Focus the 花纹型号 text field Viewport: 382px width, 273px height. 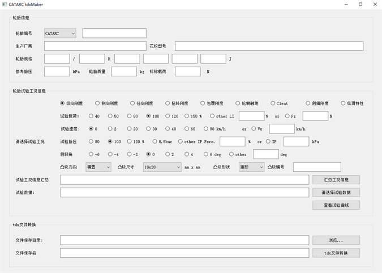pos(269,46)
